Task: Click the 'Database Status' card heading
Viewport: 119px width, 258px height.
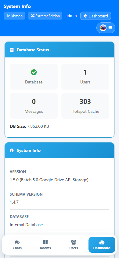Action: [x=33, y=50]
